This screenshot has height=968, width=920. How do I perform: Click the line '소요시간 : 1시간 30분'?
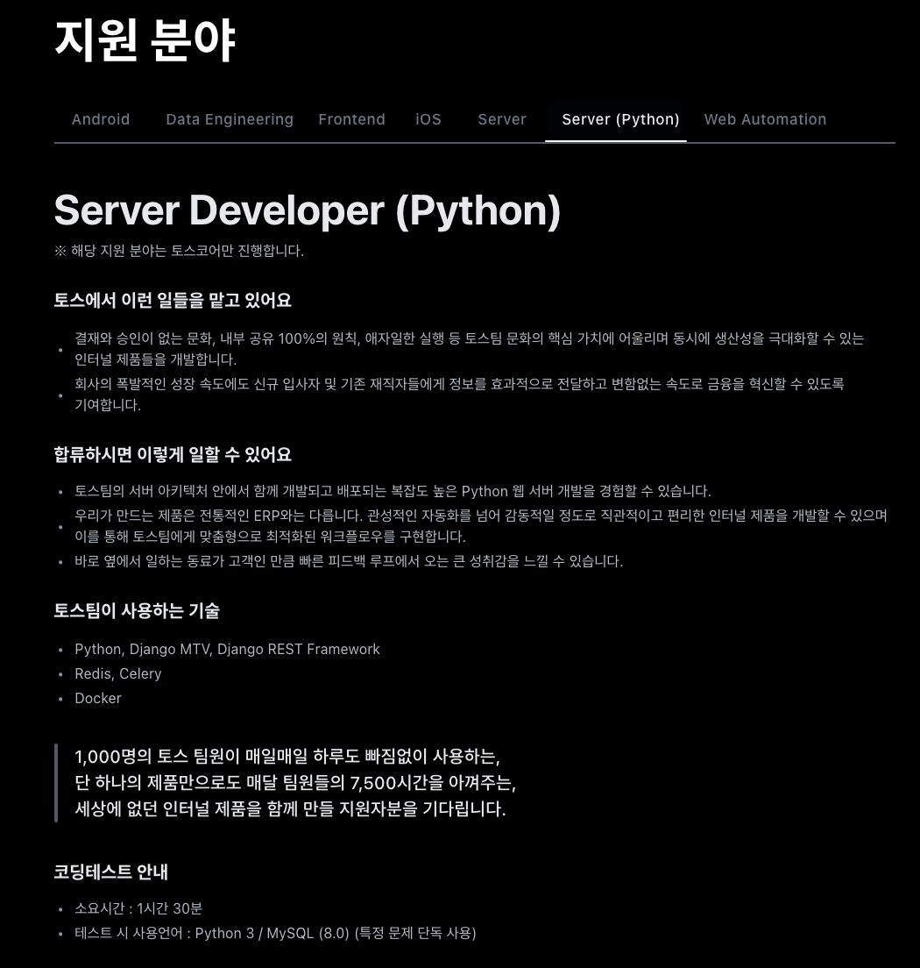coord(138,908)
